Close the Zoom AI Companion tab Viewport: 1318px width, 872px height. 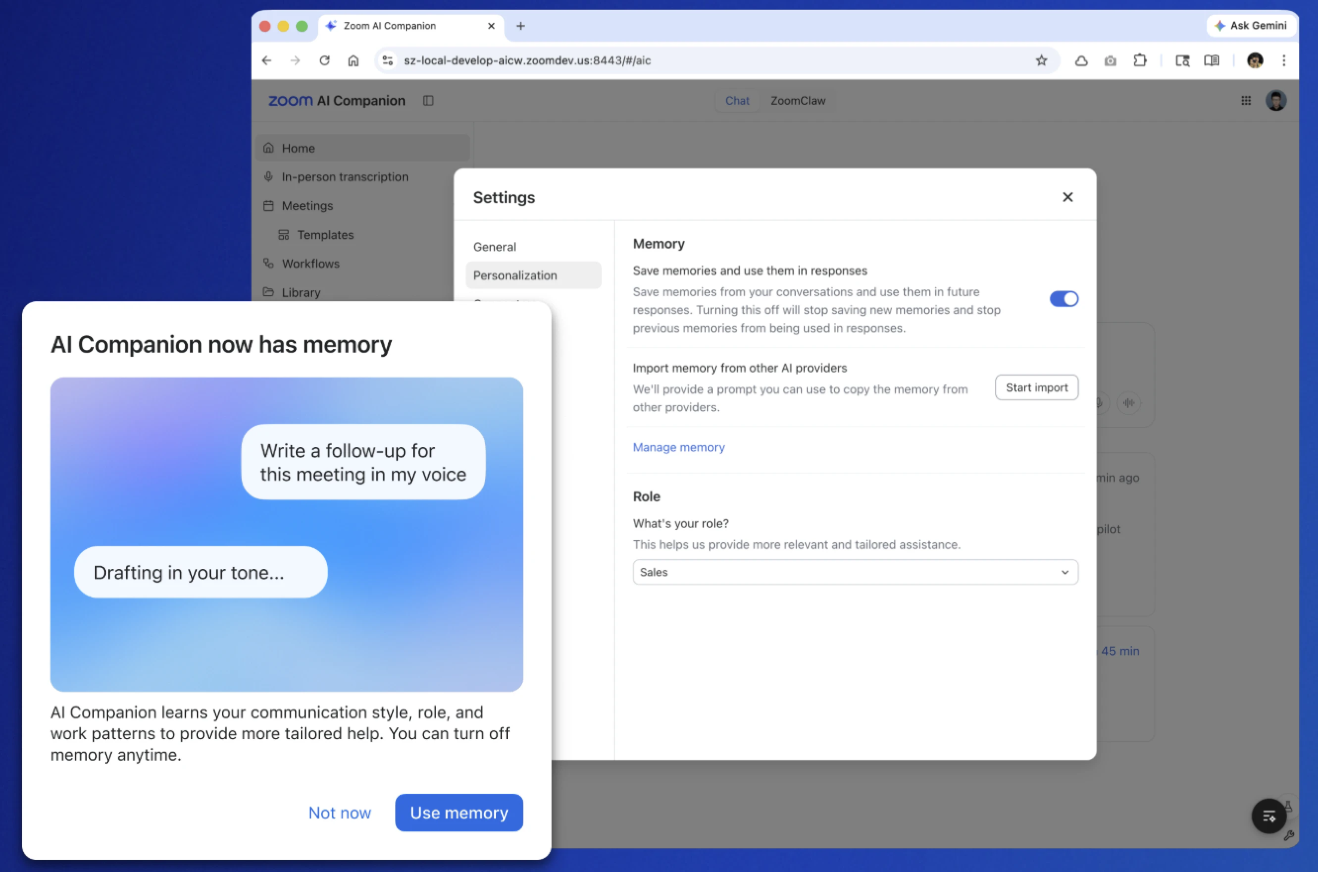(x=491, y=26)
